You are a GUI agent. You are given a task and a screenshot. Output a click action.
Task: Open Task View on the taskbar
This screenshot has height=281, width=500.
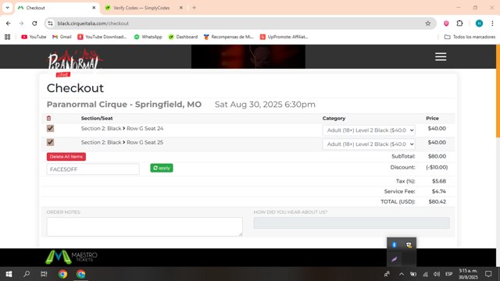44,274
